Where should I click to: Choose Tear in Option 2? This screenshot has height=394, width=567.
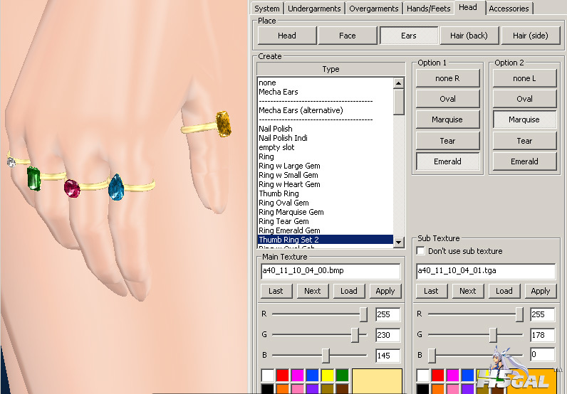[x=524, y=141]
